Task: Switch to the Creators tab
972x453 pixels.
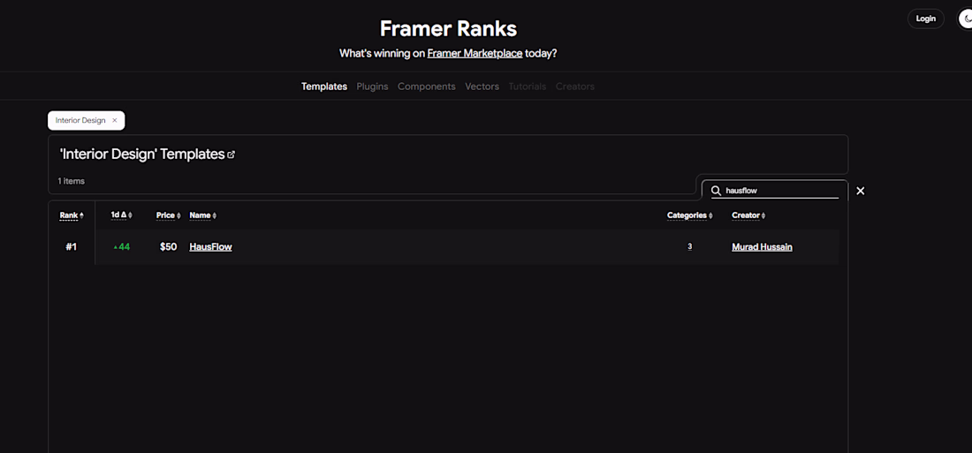Action: pyautogui.click(x=574, y=87)
